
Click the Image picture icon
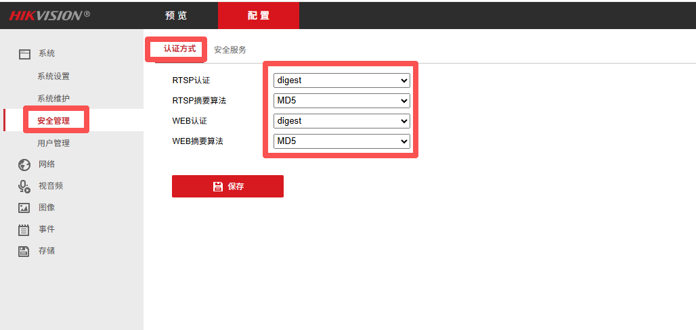tap(24, 208)
